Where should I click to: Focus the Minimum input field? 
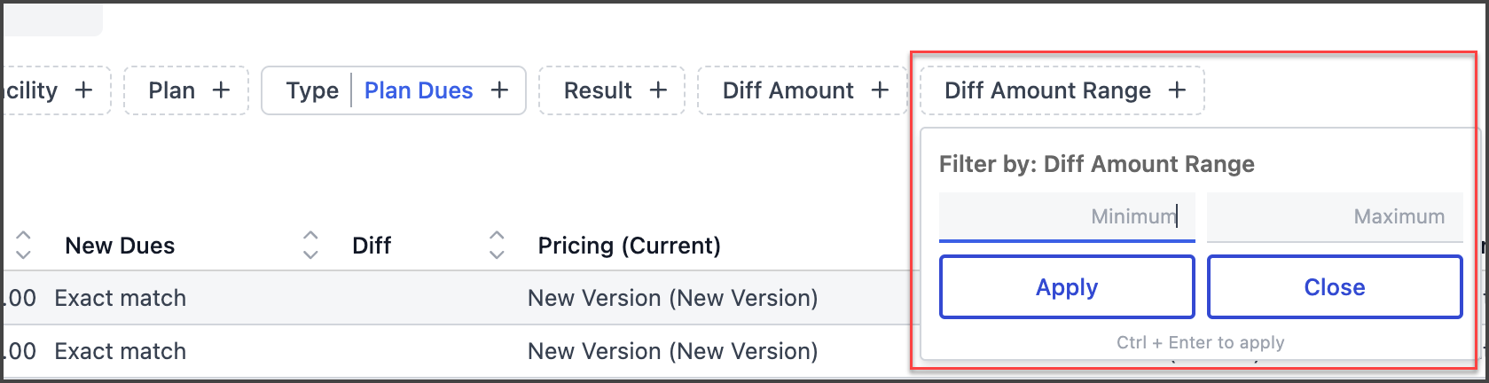coord(1067,216)
